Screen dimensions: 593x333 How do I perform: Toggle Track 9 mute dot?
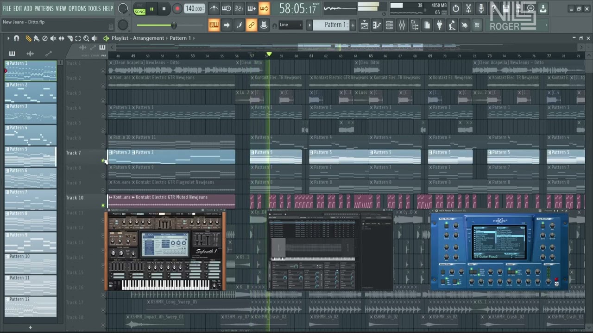[103, 191]
